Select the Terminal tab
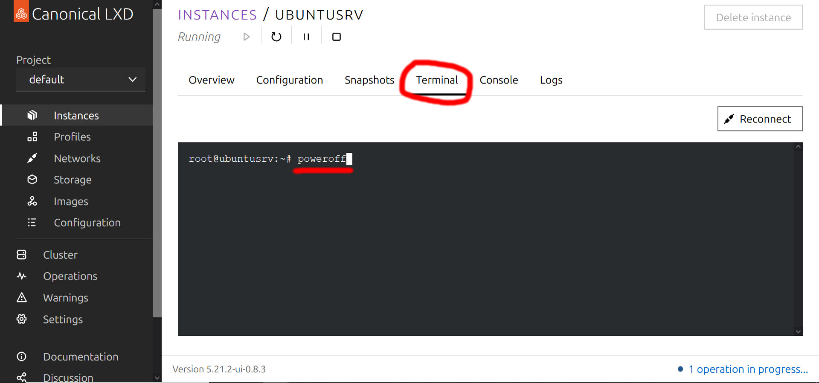The width and height of the screenshot is (819, 383). (437, 80)
